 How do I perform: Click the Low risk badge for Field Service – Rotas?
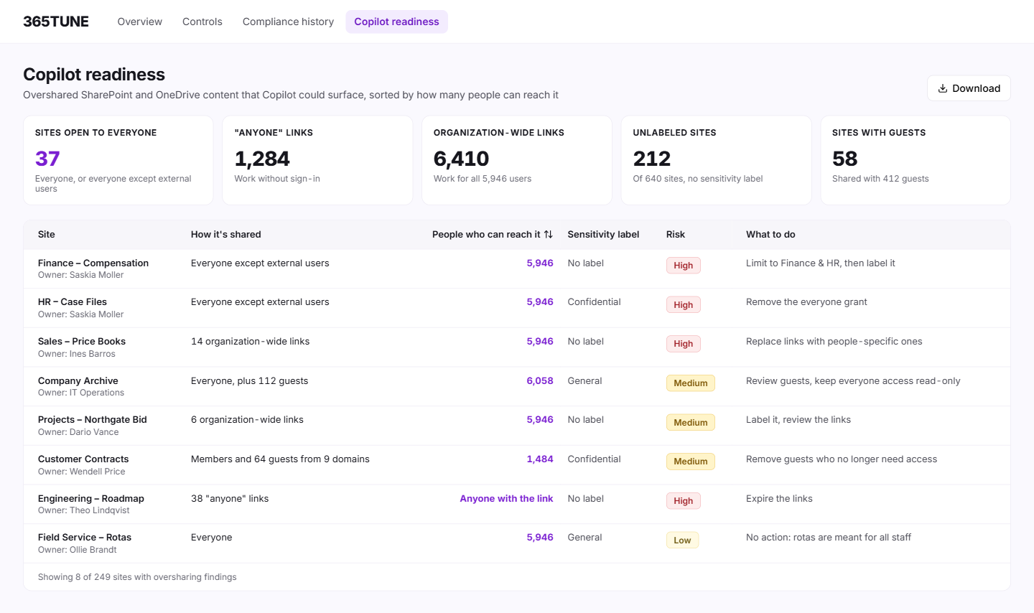pyautogui.click(x=682, y=541)
